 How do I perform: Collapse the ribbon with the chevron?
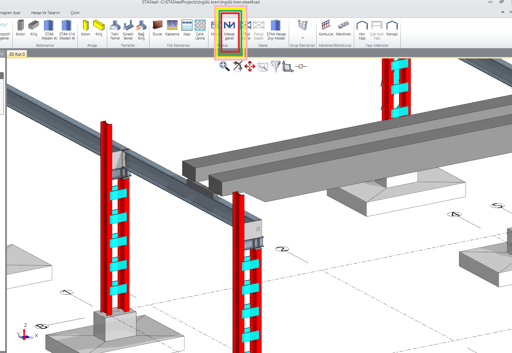(x=503, y=12)
